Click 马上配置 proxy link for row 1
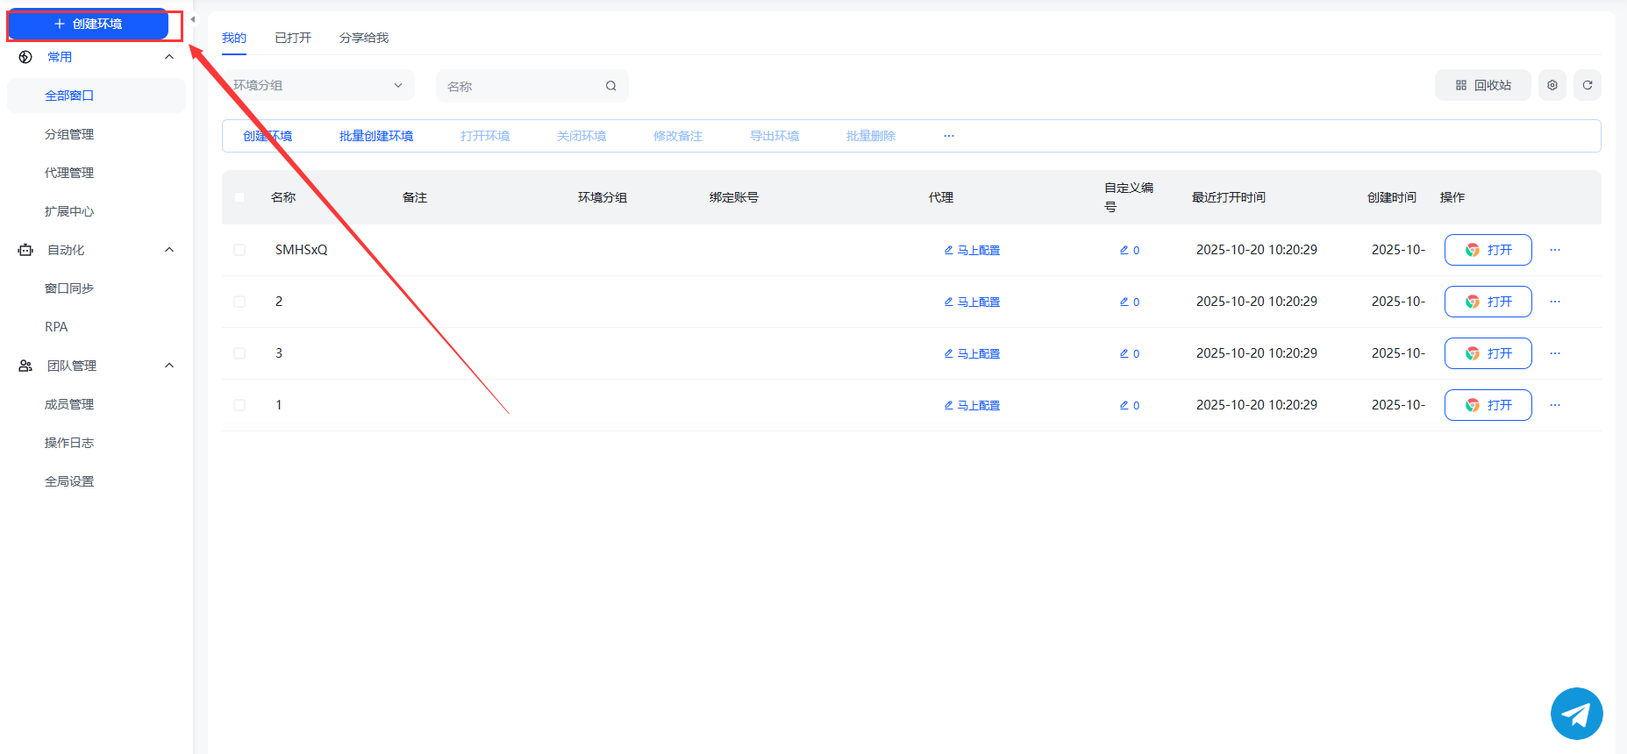This screenshot has width=1627, height=754. pos(972,405)
